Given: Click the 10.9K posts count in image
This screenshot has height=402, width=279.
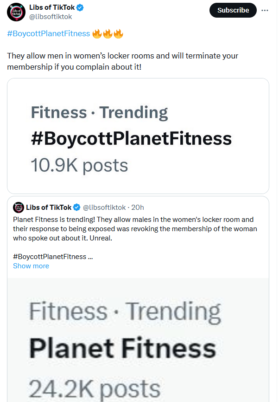Looking at the screenshot, I should (79, 166).
